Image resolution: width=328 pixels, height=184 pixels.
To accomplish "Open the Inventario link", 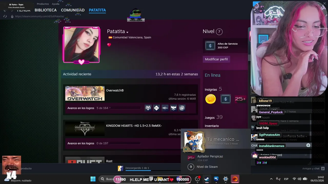I will [x=212, y=126].
